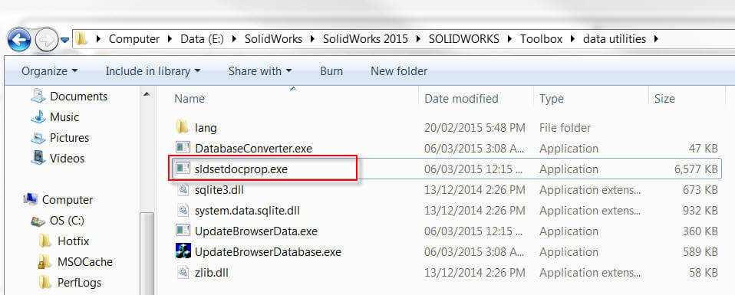Select the lang folder icon
735x295 pixels.
click(x=183, y=127)
